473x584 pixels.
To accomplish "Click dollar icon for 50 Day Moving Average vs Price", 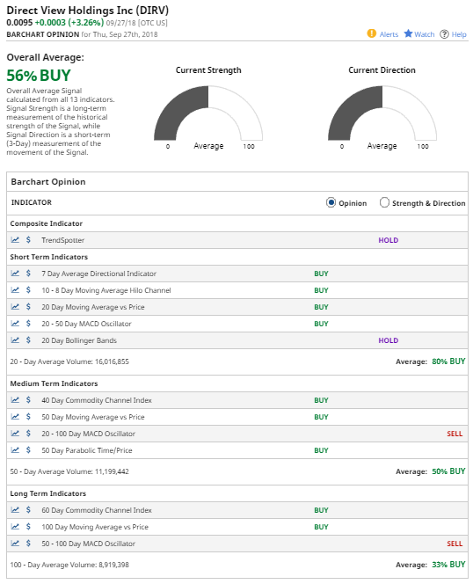I will click(x=28, y=417).
